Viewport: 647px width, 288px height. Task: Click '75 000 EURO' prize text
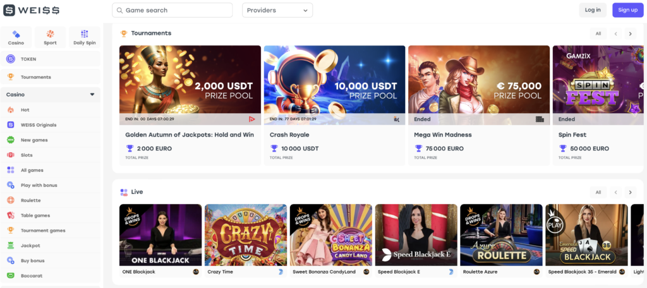445,148
